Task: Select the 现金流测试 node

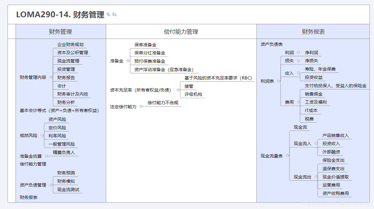Action: (x=68, y=190)
